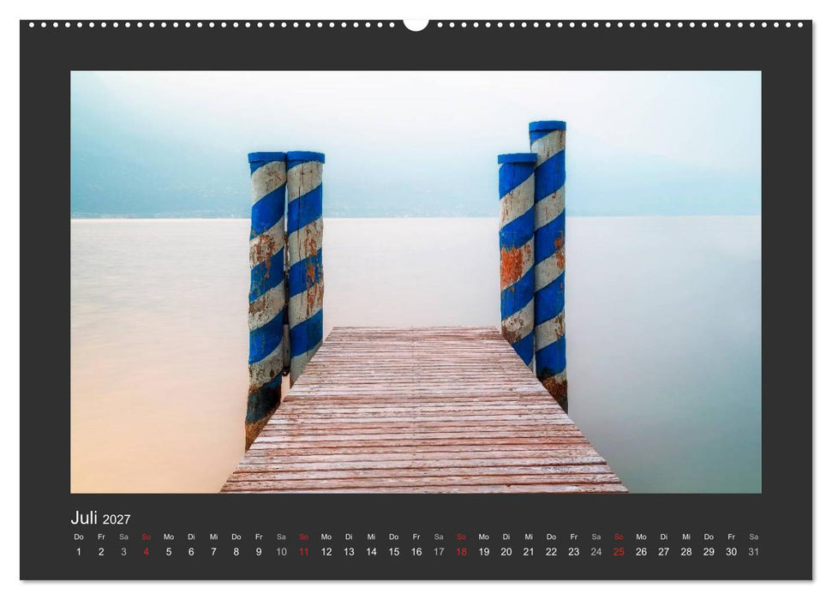Image resolution: width=832 pixels, height=600 pixels.
Task: Click date 6 in the calendar row
Action: (x=191, y=552)
